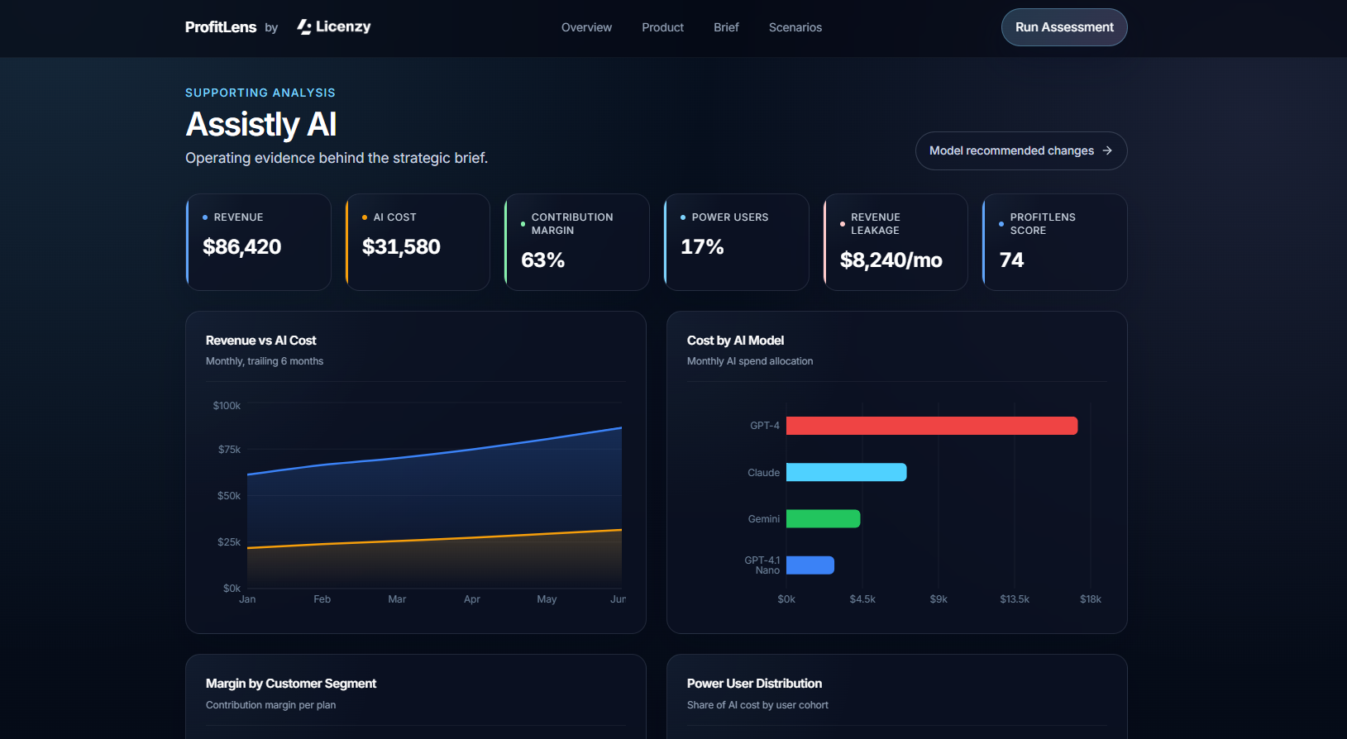Click 'Monthly, trailing 6 months' subtitle
The image size is (1347, 739).
(x=265, y=361)
